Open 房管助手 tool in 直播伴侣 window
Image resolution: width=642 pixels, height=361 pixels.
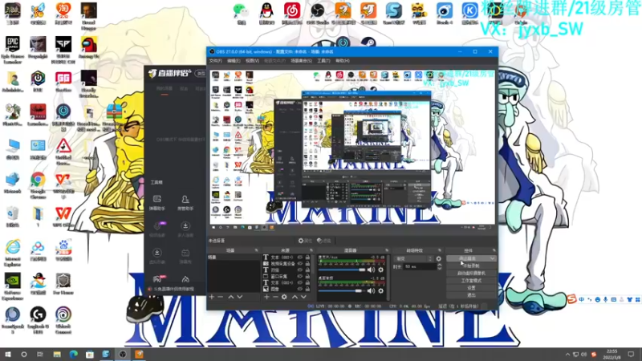coord(185,202)
